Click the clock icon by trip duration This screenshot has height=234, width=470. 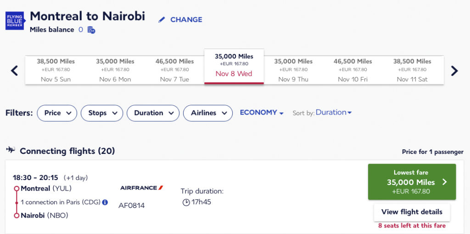click(186, 202)
